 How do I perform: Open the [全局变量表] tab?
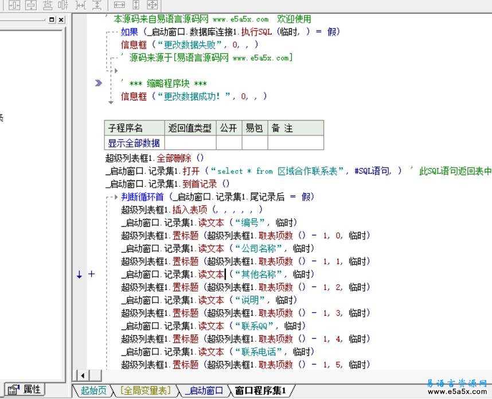pyautogui.click(x=146, y=390)
